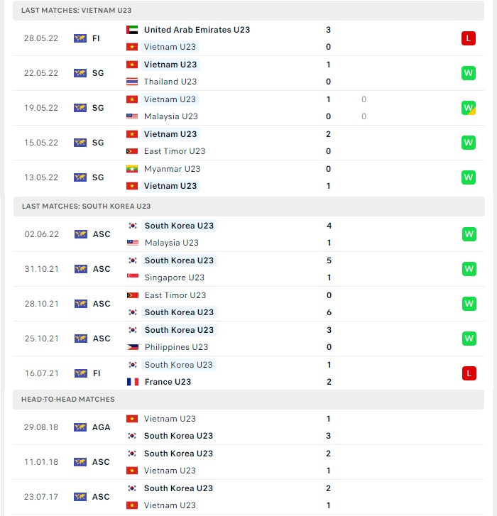Screen dimensions: 497x516
Task: Click the red L badge for UAE match
Action: (469, 38)
